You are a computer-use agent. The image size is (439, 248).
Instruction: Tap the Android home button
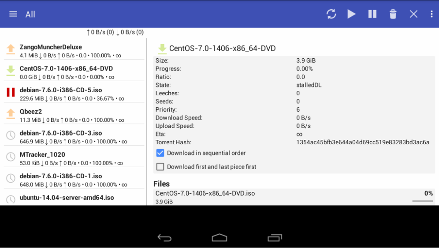click(x=219, y=238)
